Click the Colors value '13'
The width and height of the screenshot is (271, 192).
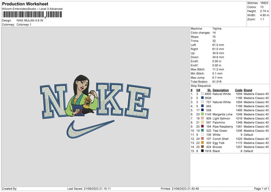[x=262, y=7]
